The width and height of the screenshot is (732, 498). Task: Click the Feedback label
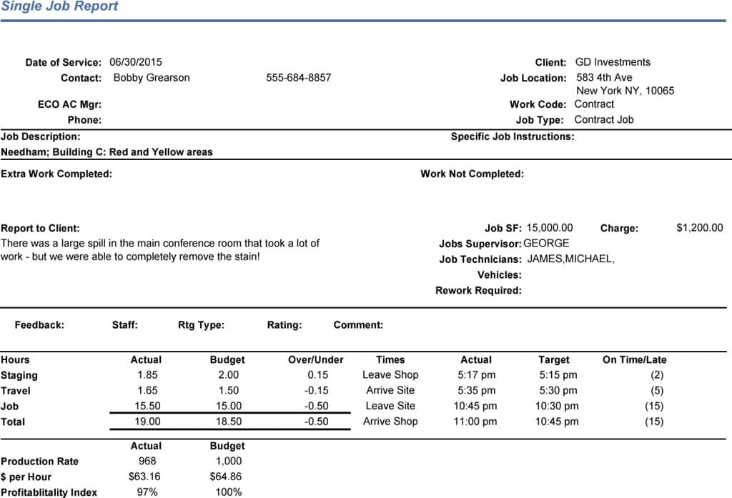[x=39, y=325]
